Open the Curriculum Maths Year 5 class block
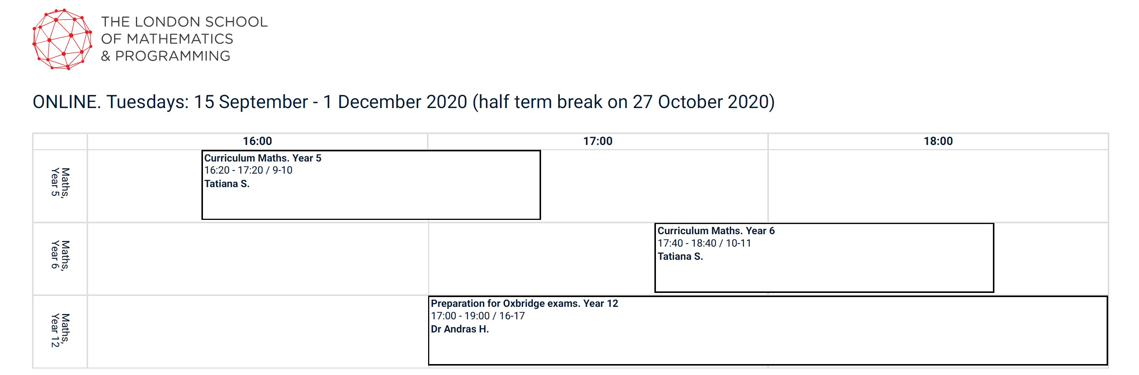Image resolution: width=1139 pixels, height=375 pixels. (x=371, y=185)
